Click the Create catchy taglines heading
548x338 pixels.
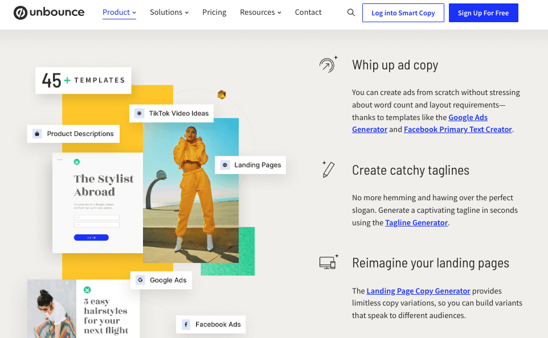pos(411,170)
